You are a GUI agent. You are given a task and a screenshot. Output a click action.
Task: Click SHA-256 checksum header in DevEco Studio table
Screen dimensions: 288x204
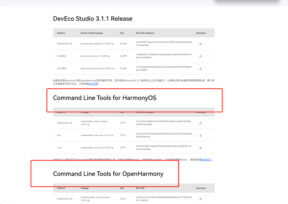[x=145, y=33]
